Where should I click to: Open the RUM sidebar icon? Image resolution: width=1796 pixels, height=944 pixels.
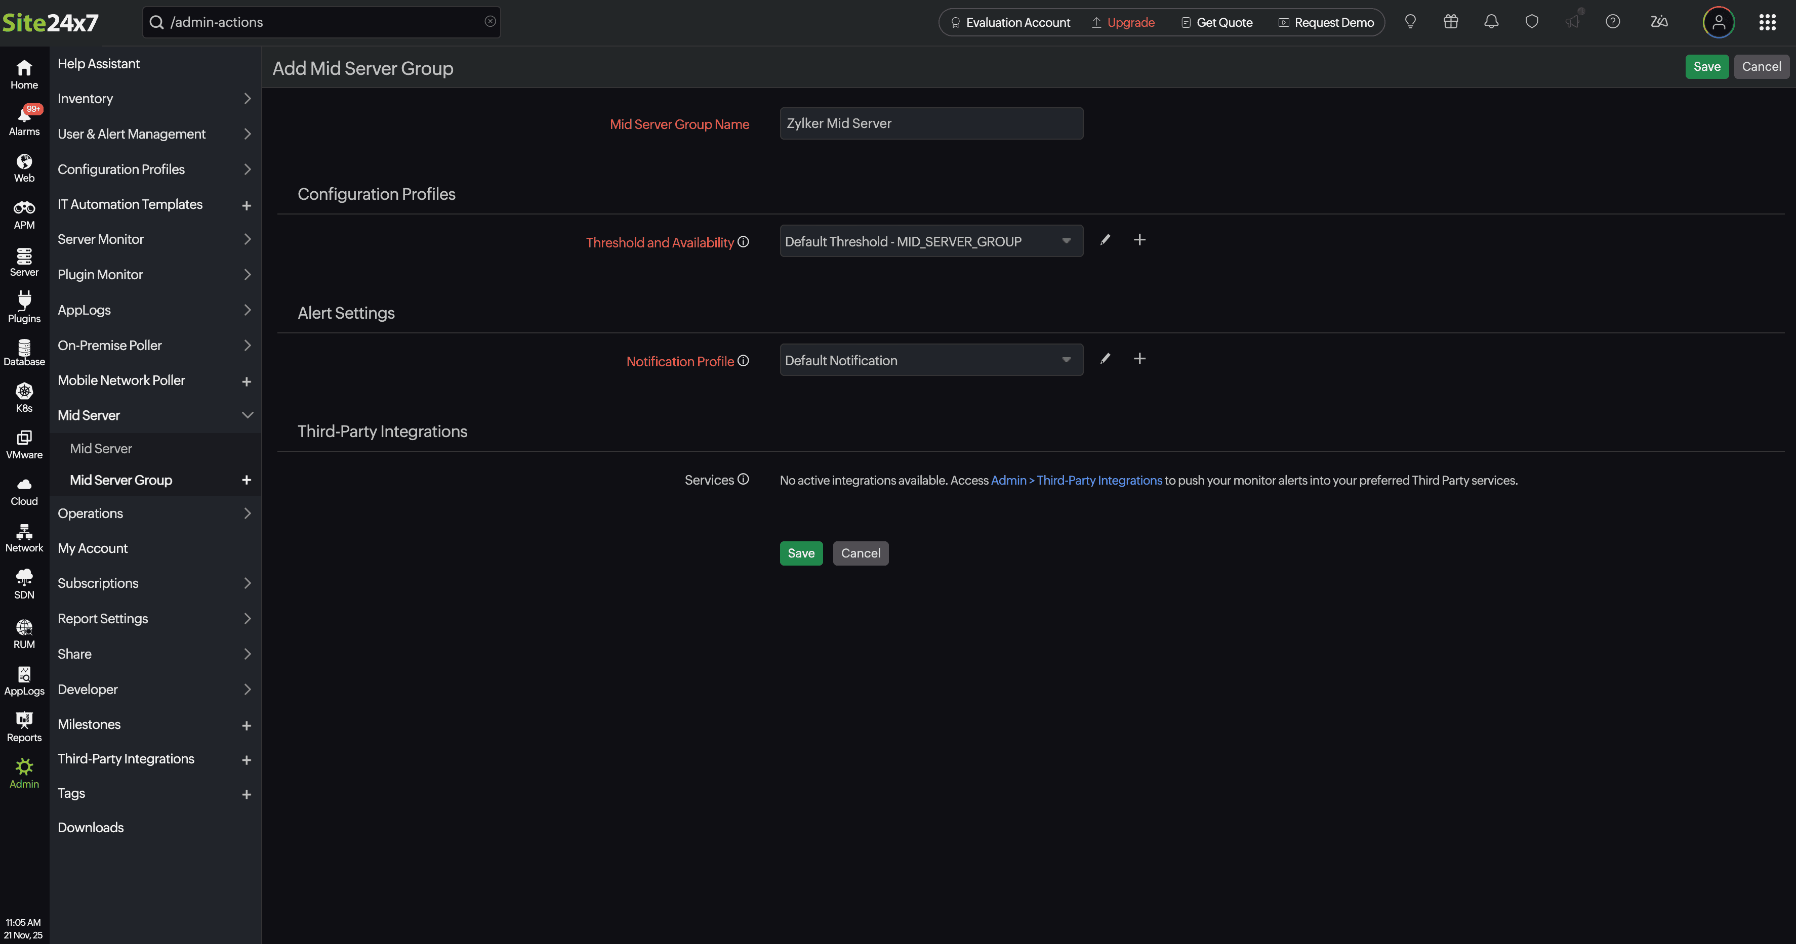tap(24, 633)
